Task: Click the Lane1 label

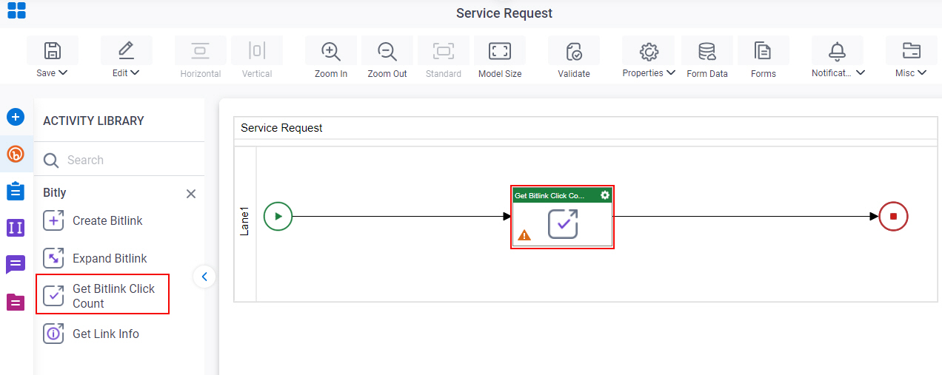Action: [245, 222]
